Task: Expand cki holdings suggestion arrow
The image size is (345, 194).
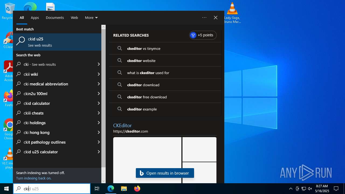Action: (x=98, y=123)
